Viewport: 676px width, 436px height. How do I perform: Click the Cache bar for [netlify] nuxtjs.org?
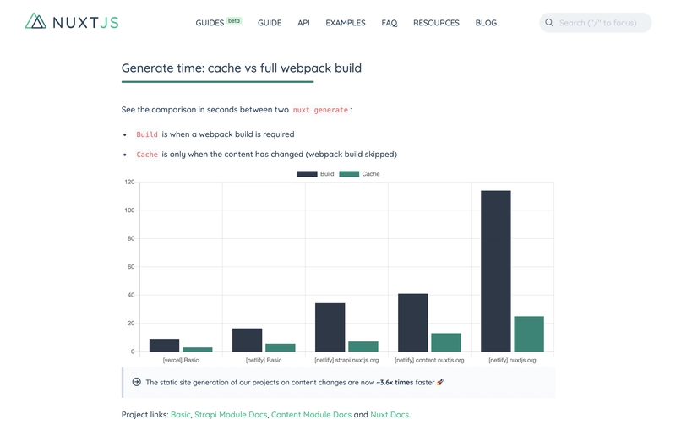[529, 334]
